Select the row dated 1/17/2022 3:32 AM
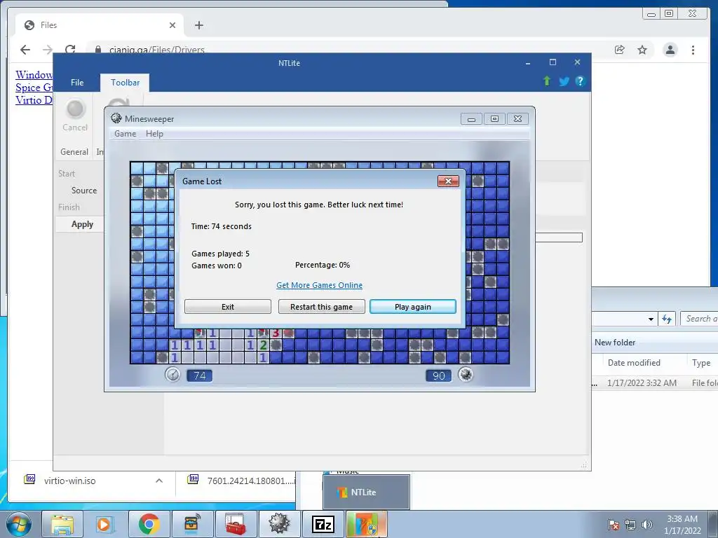This screenshot has width=718, height=538. (x=655, y=383)
